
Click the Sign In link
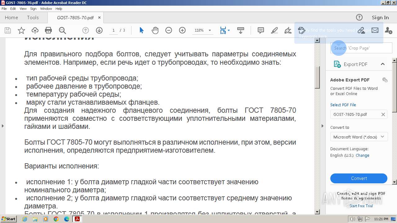[x=380, y=17]
